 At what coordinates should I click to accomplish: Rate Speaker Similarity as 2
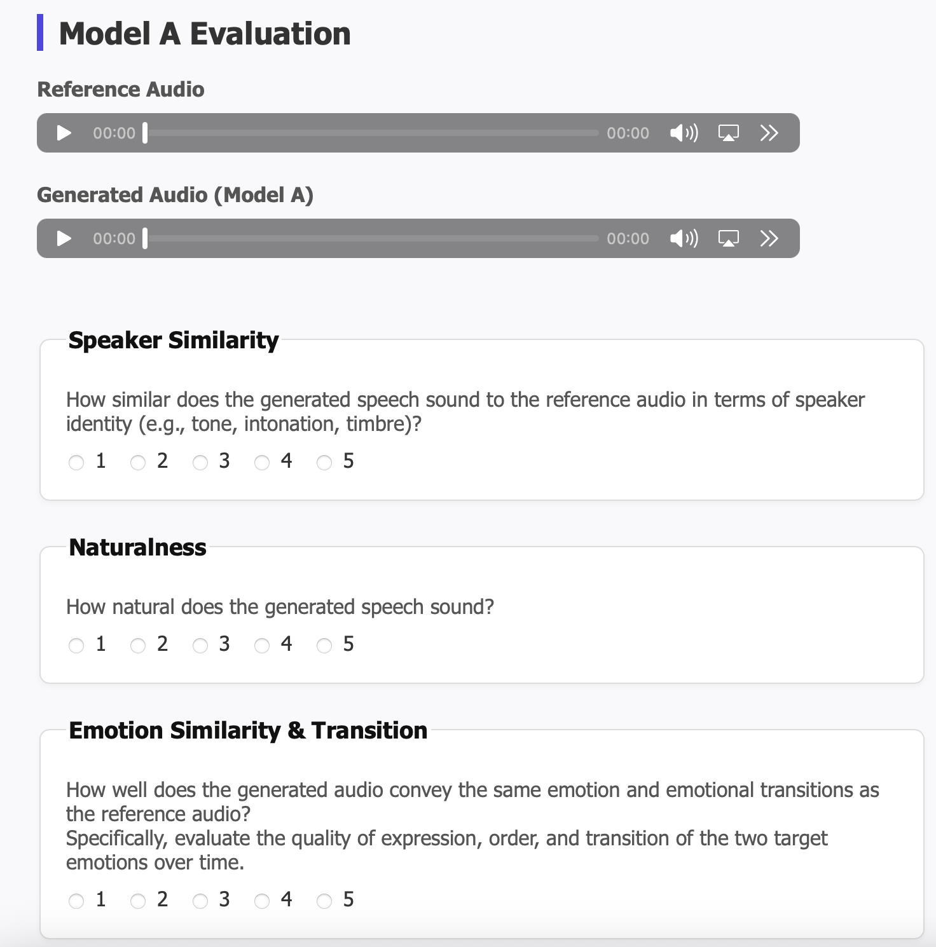click(x=138, y=463)
